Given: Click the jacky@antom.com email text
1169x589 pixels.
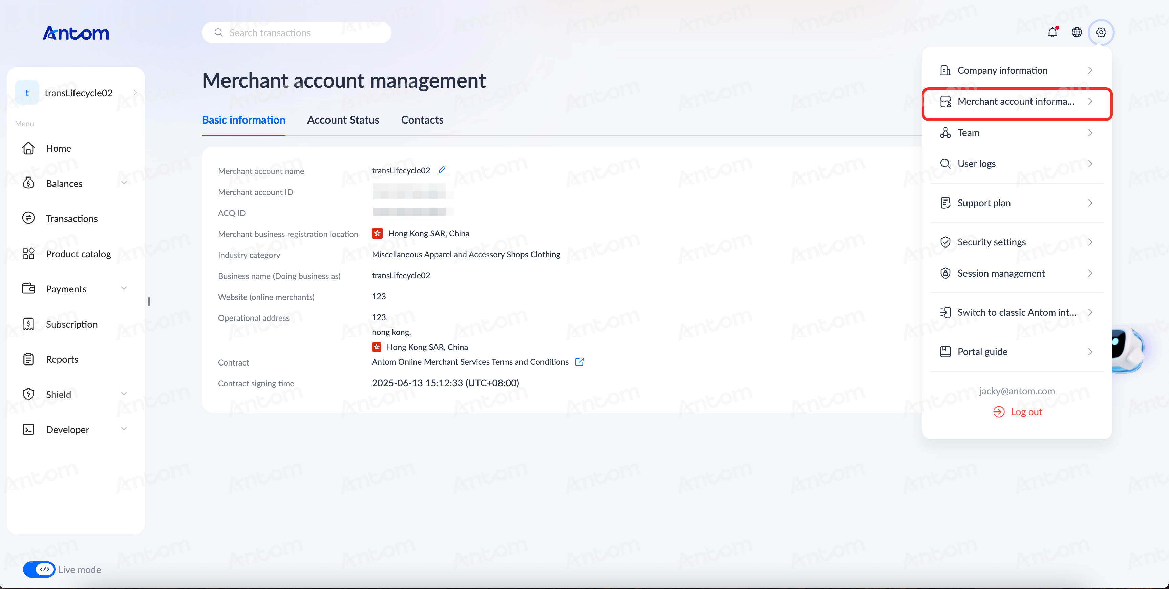Looking at the screenshot, I should 1017,391.
